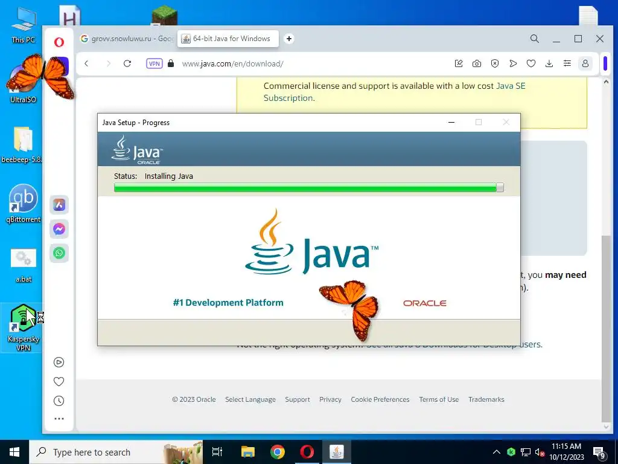Click the Java installation progress bar
The width and height of the screenshot is (618, 464).
click(x=308, y=187)
